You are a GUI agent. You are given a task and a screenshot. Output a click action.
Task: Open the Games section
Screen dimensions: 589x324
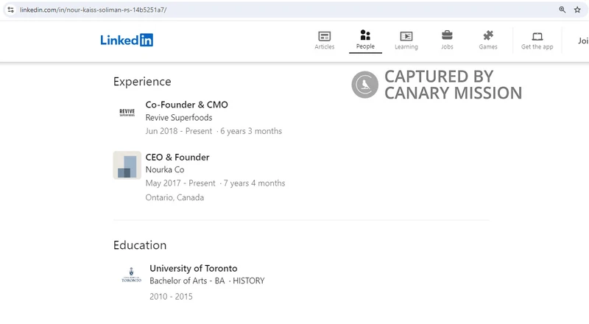(488, 40)
